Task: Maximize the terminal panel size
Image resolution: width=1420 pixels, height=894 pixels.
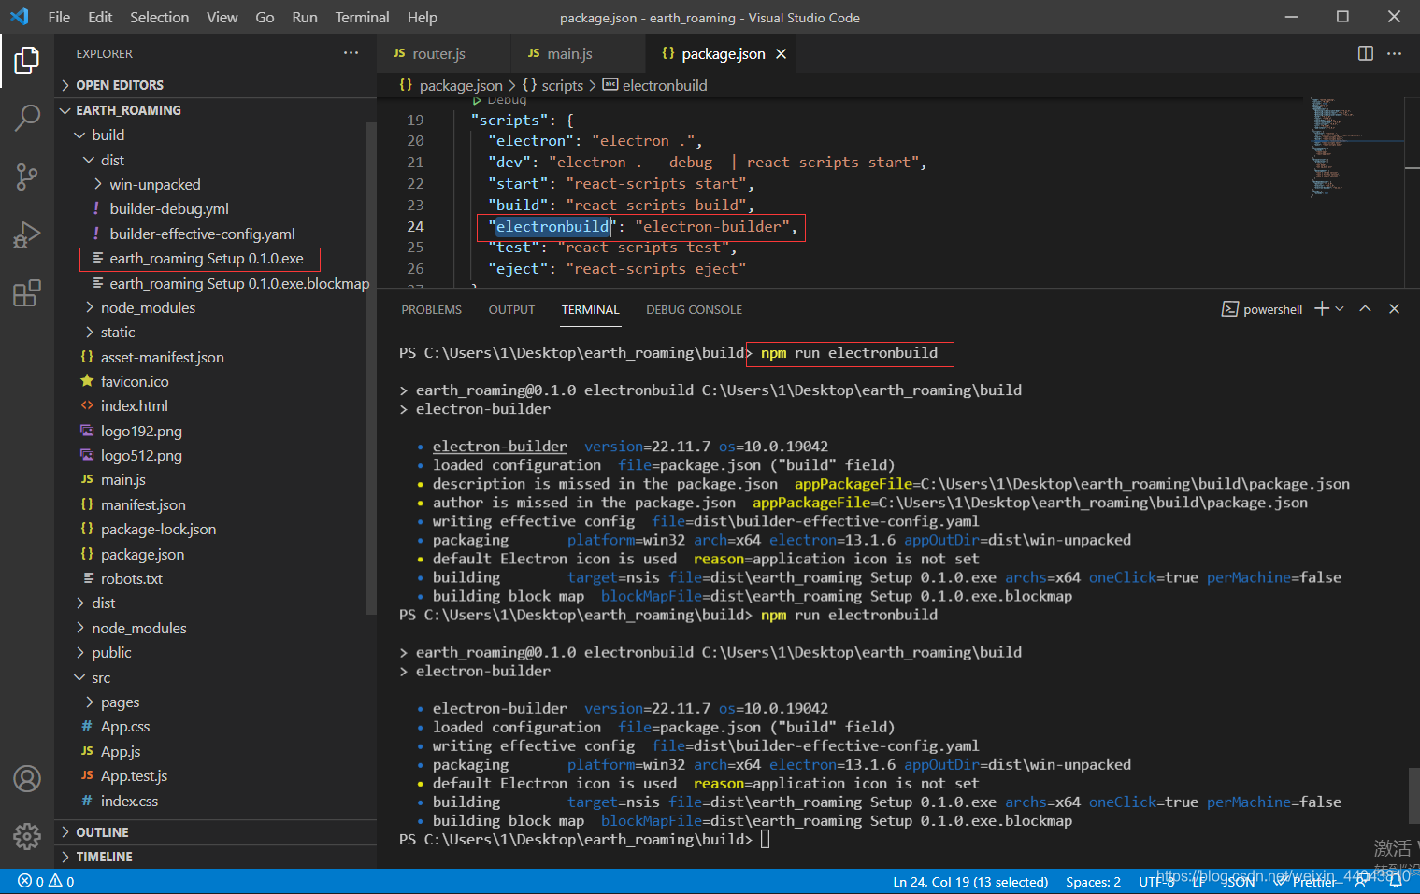Action: tap(1365, 308)
